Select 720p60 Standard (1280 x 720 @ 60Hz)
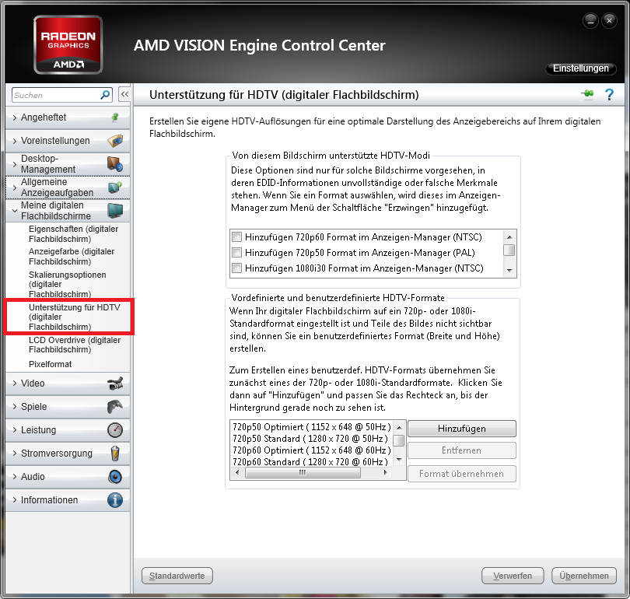630x599 pixels. point(310,461)
